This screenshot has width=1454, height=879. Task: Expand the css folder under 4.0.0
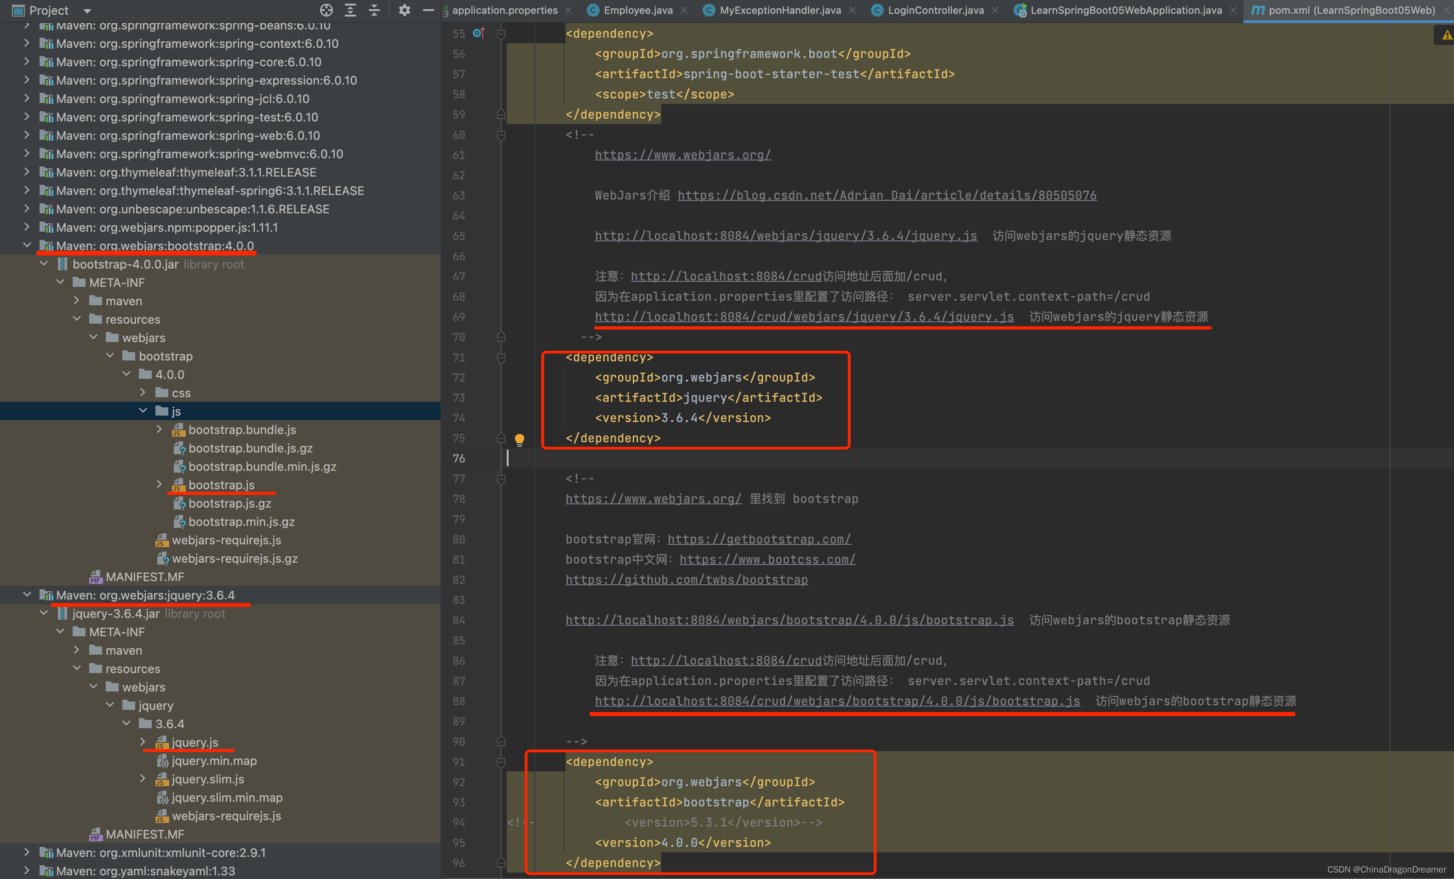(x=143, y=392)
